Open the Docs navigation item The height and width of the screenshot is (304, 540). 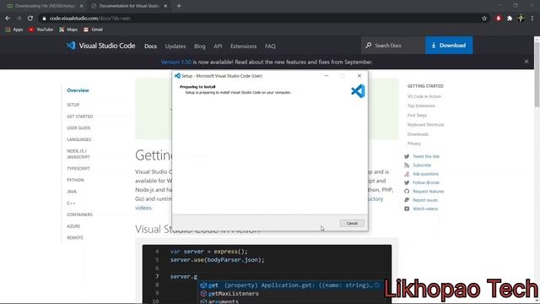(150, 46)
